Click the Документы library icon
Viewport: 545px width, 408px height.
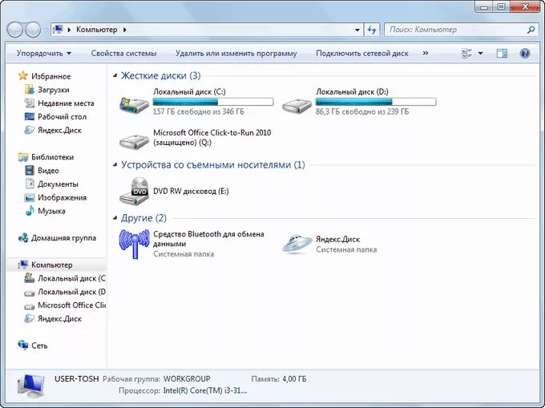pos(30,184)
